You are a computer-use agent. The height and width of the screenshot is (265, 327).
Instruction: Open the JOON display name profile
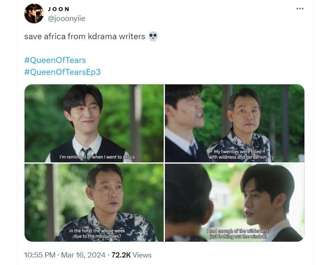(x=59, y=9)
